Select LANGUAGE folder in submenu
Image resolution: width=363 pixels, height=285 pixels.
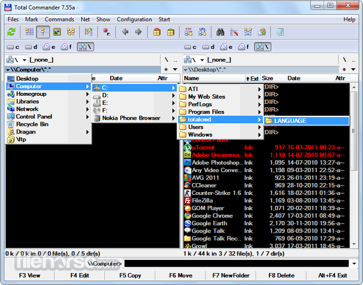coord(306,121)
